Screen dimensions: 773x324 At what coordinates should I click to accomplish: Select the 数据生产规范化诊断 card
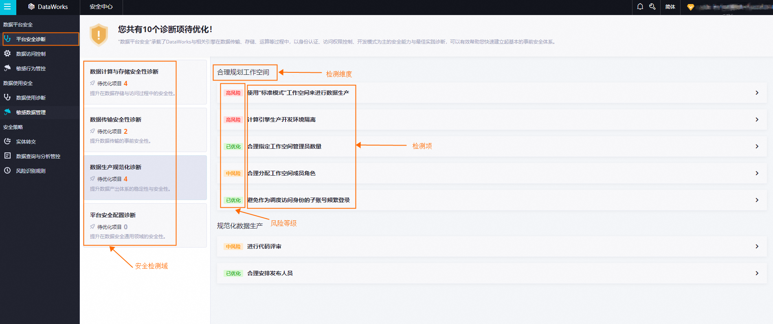145,178
